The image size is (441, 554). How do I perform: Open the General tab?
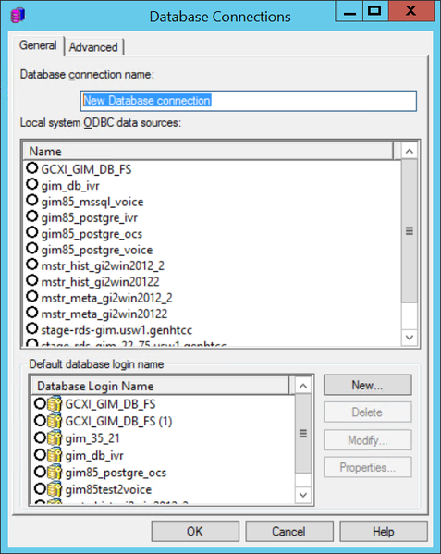(38, 45)
